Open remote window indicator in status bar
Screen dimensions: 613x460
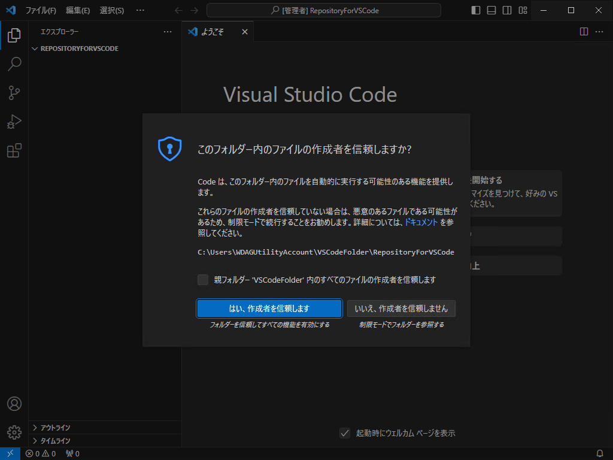tap(10, 454)
